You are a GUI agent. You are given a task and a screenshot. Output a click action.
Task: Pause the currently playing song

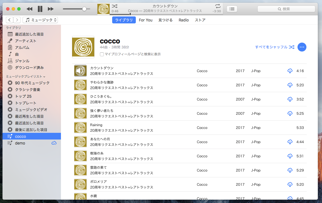click(40, 9)
